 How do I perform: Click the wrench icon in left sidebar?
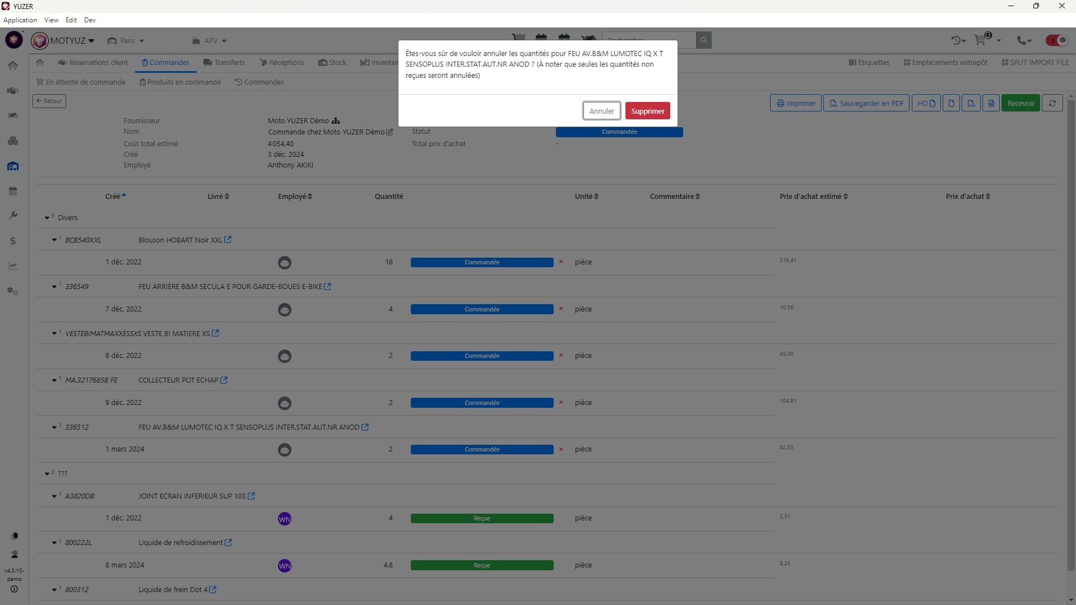(x=13, y=216)
